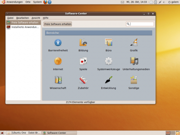Open the Bearbeiten menu
This screenshot has height=135, width=180.
[x=22, y=18]
